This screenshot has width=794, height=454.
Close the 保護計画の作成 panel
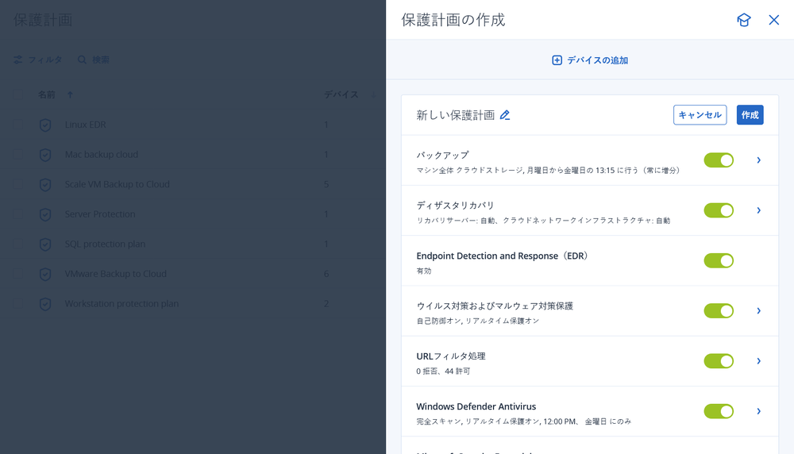point(773,20)
